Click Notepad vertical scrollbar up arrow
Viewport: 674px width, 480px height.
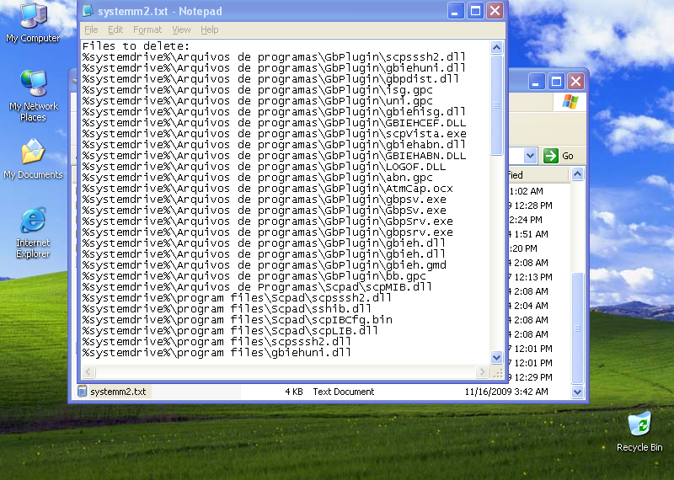tap(496, 47)
